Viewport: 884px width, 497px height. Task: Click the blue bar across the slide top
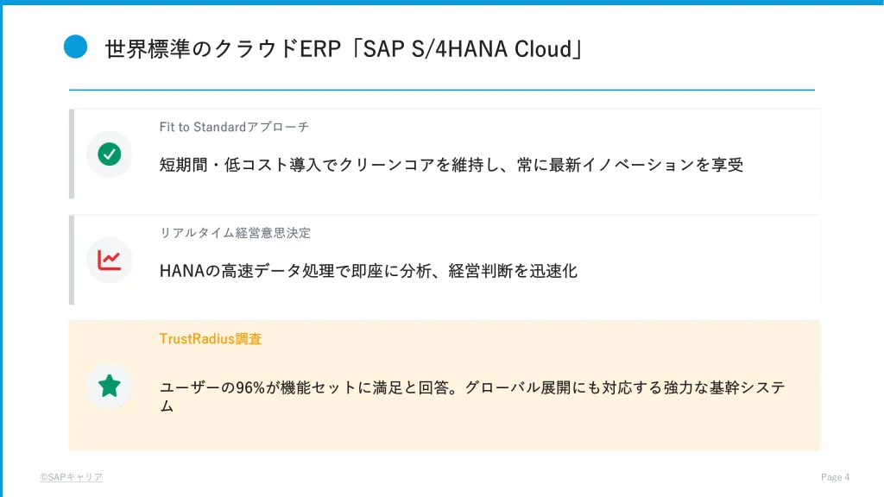(442, 3)
